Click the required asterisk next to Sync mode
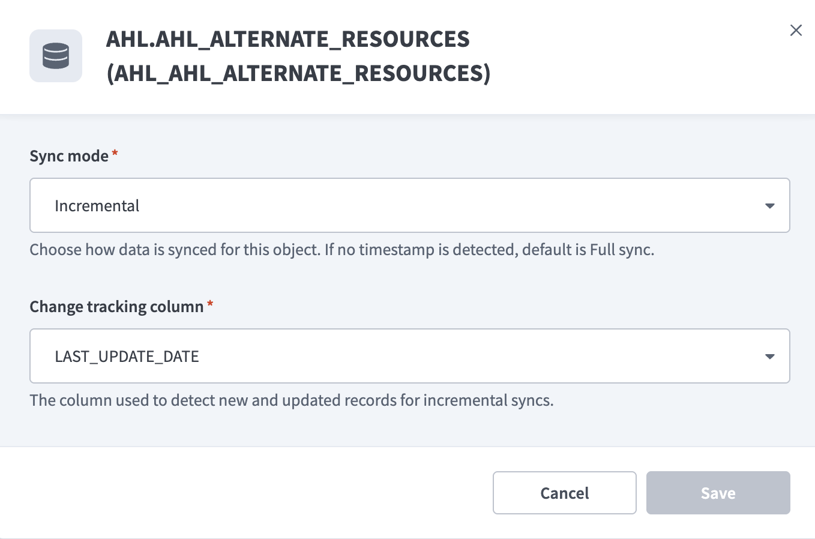Screen dimensions: 815x539 (115, 155)
